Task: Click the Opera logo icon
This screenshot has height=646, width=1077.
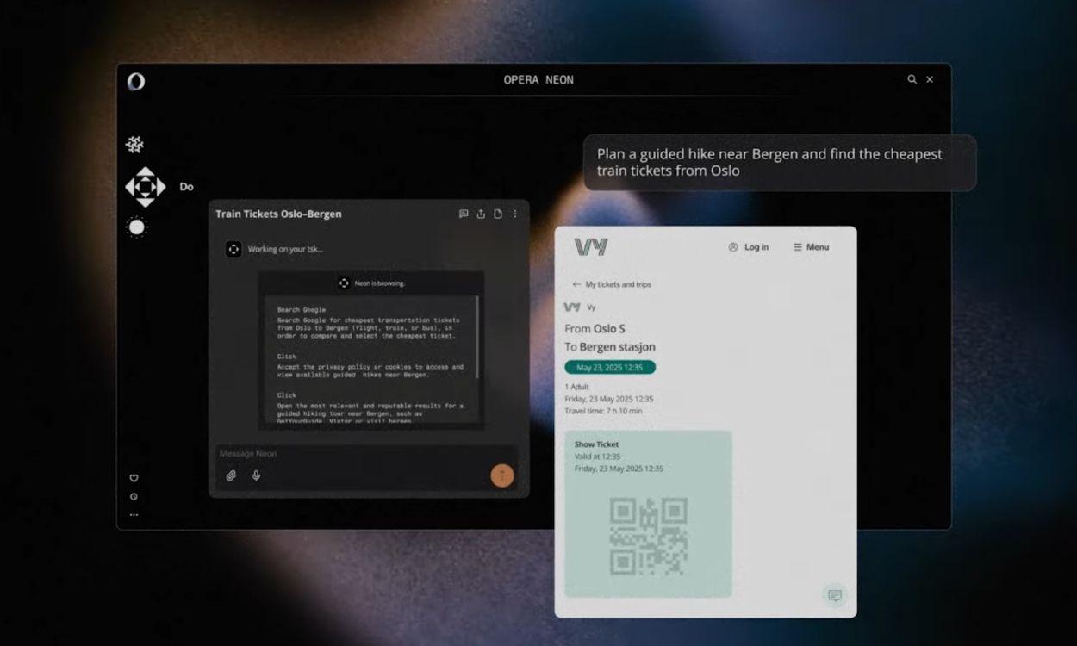Action: pos(136,82)
